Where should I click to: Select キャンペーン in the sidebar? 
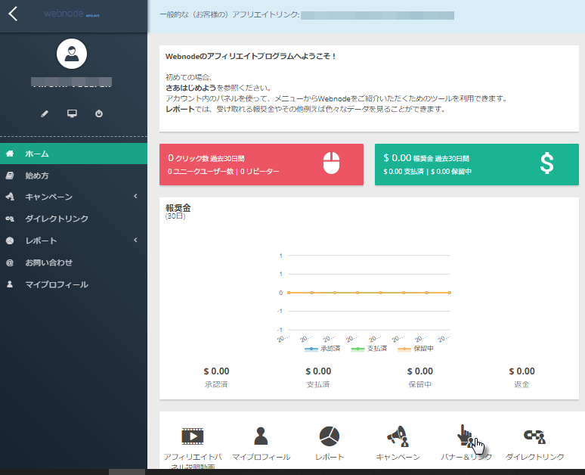click(x=73, y=197)
